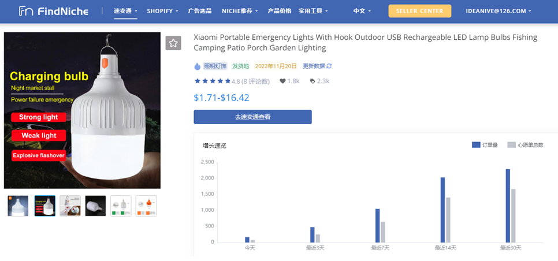Click the heart likes icon beside 1.8k
Image resolution: width=558 pixels, height=261 pixels.
pos(282,81)
